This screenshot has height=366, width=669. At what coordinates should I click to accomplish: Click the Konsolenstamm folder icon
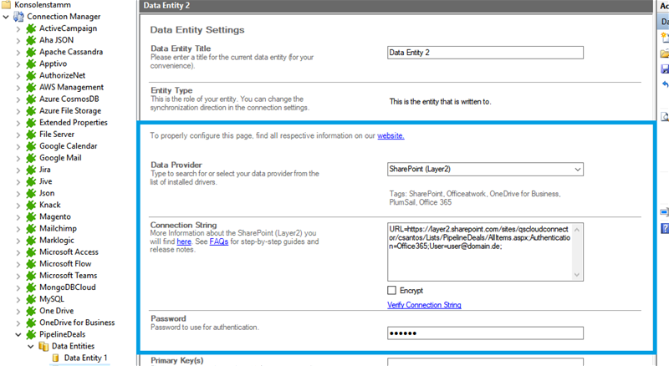(x=7, y=4)
